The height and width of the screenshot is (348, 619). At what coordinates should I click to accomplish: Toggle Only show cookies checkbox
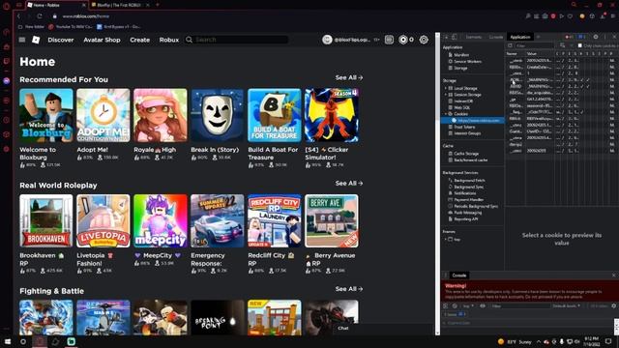[580, 45]
